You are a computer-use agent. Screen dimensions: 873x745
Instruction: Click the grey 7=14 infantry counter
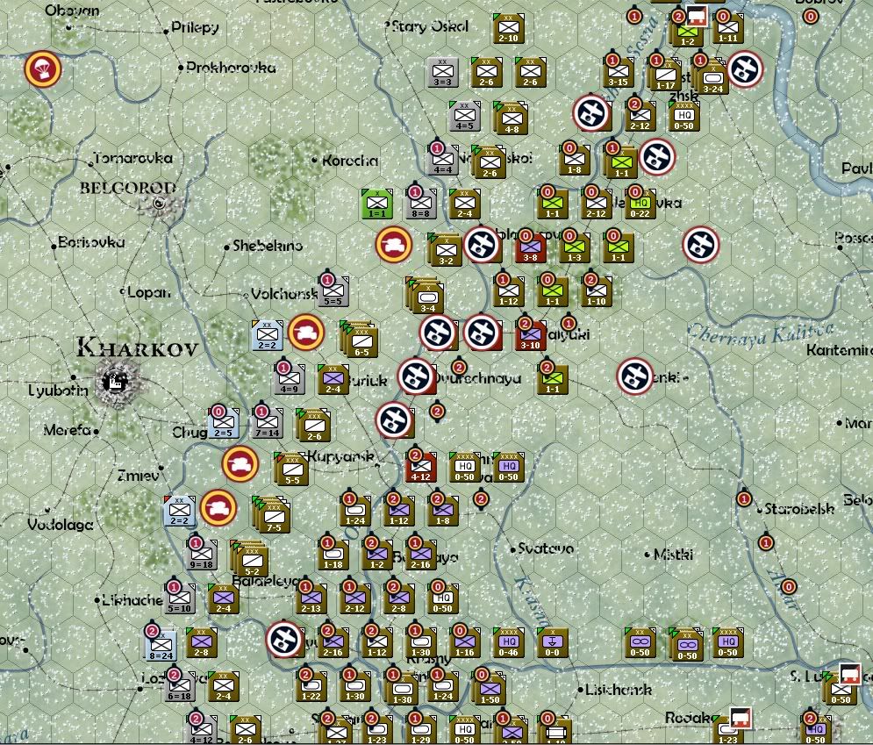(x=268, y=423)
